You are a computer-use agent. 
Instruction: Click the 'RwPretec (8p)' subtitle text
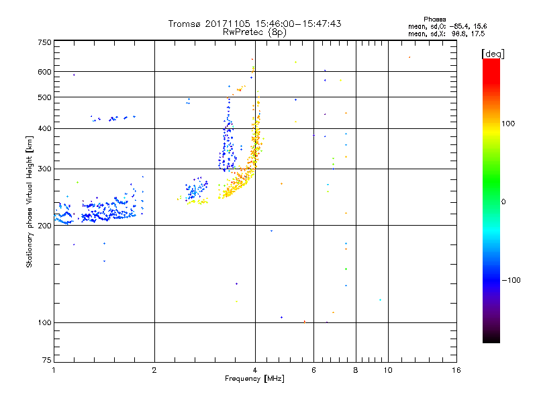coord(254,32)
